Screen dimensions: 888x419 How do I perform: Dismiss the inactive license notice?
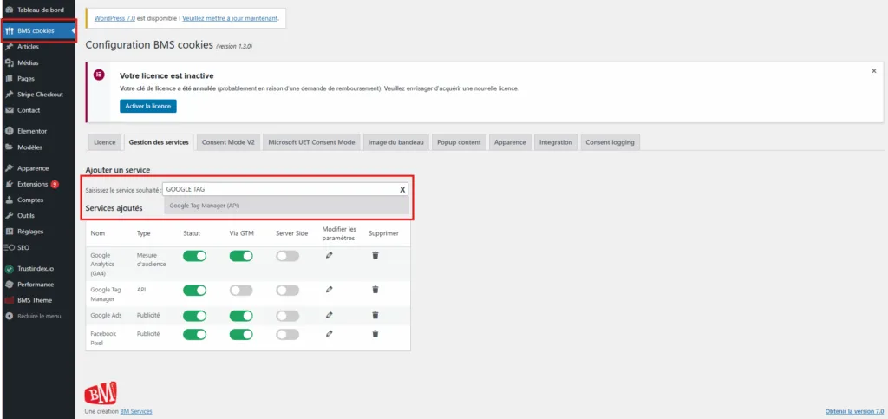coord(874,71)
